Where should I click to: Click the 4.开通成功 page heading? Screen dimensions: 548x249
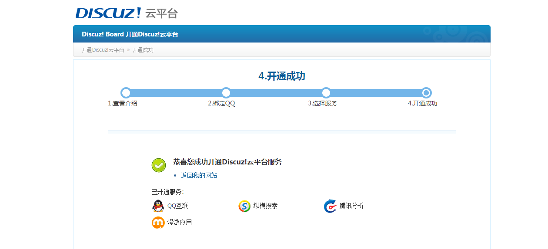282,76
